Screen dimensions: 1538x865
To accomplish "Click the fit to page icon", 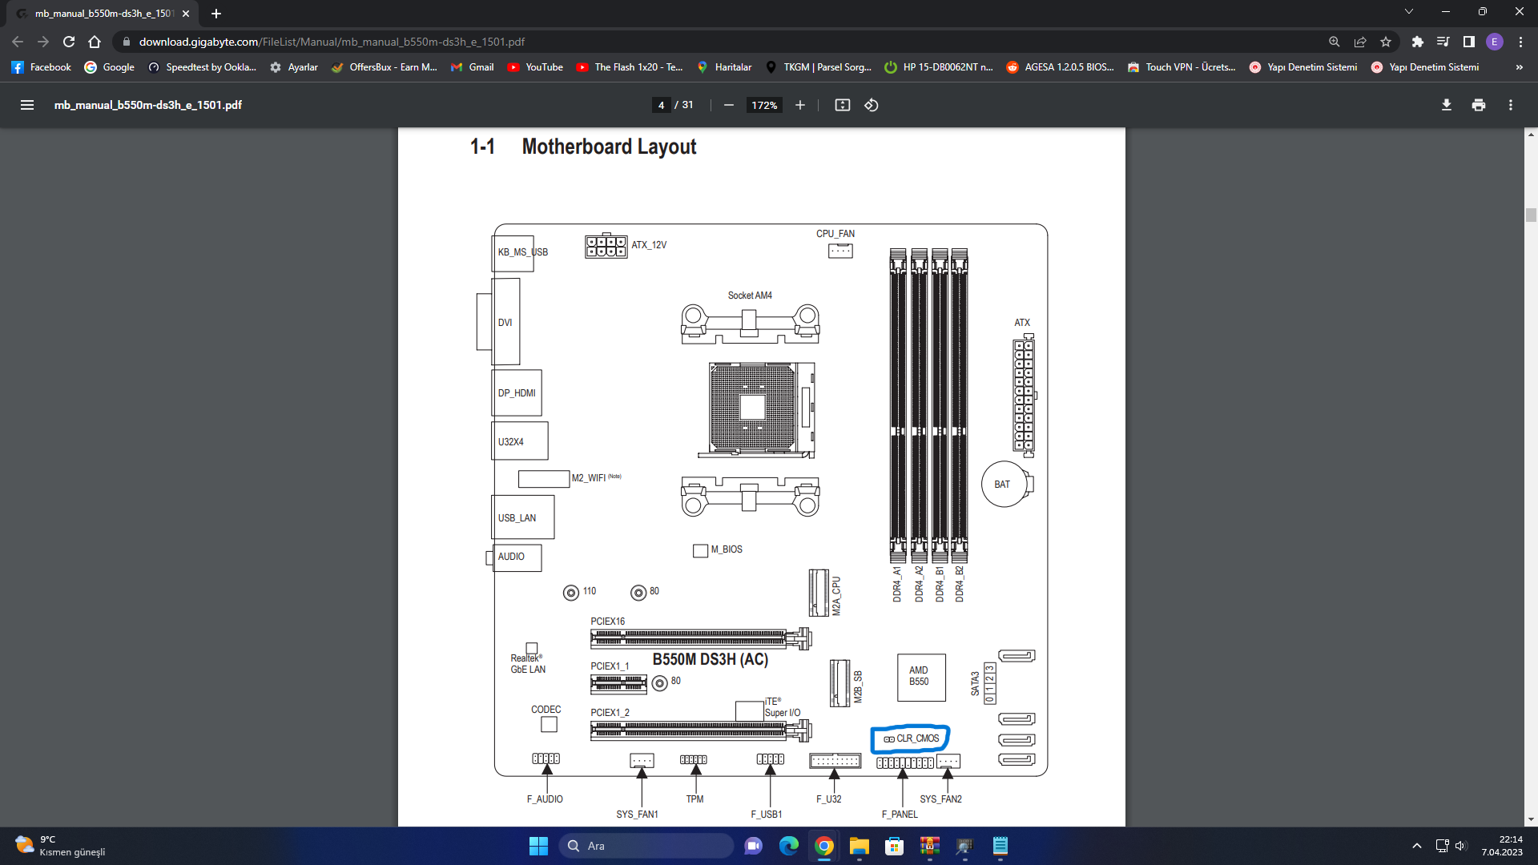I will pyautogui.click(x=842, y=105).
